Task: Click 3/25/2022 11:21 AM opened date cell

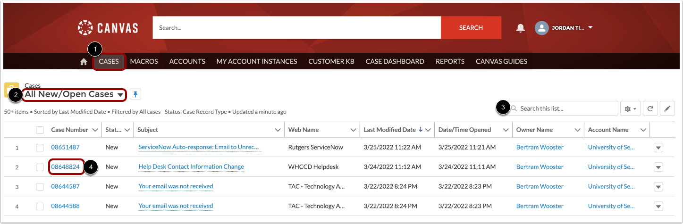Action: coord(467,148)
